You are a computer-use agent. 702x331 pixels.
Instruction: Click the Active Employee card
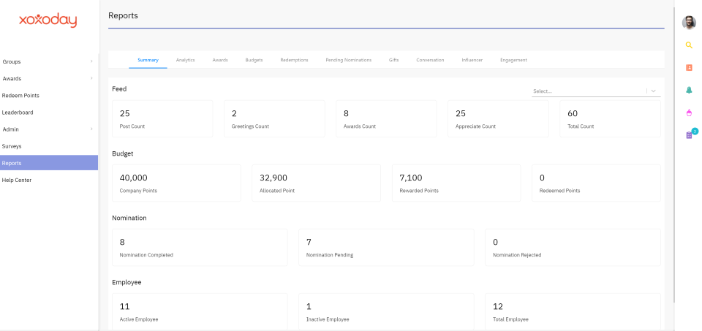(200, 312)
